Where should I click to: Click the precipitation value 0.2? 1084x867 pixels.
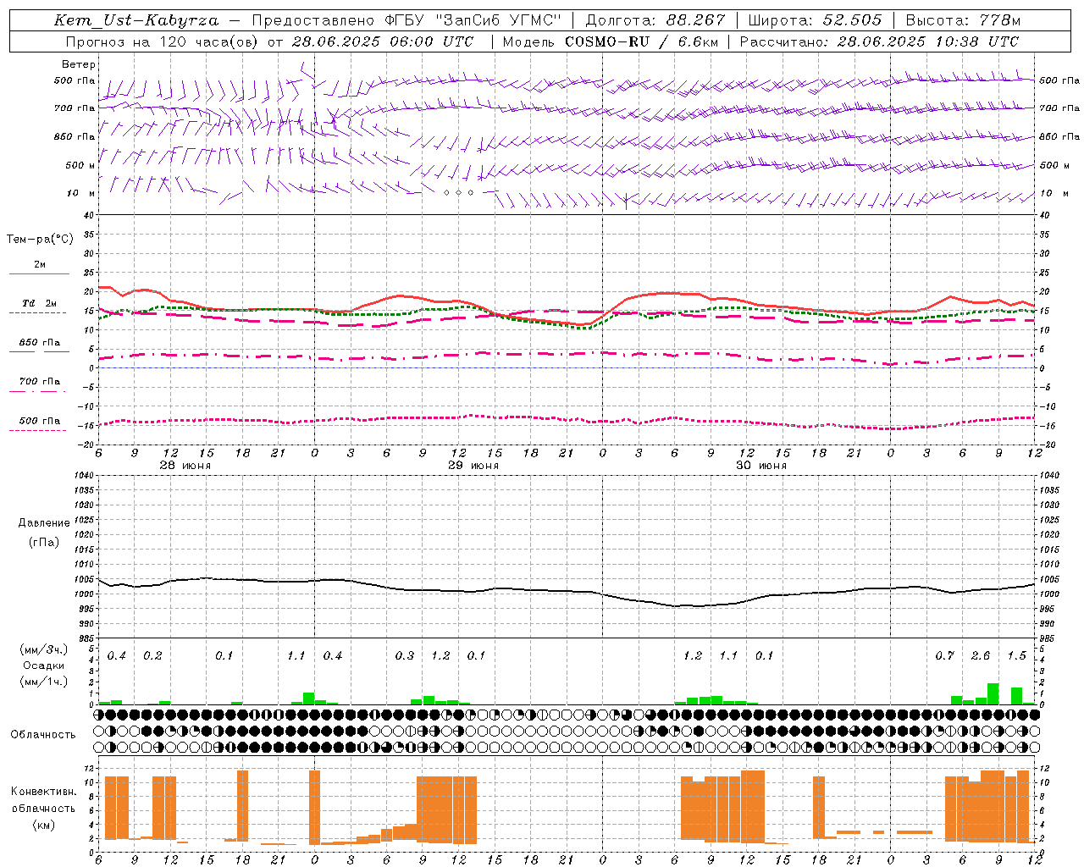pyautogui.click(x=152, y=656)
